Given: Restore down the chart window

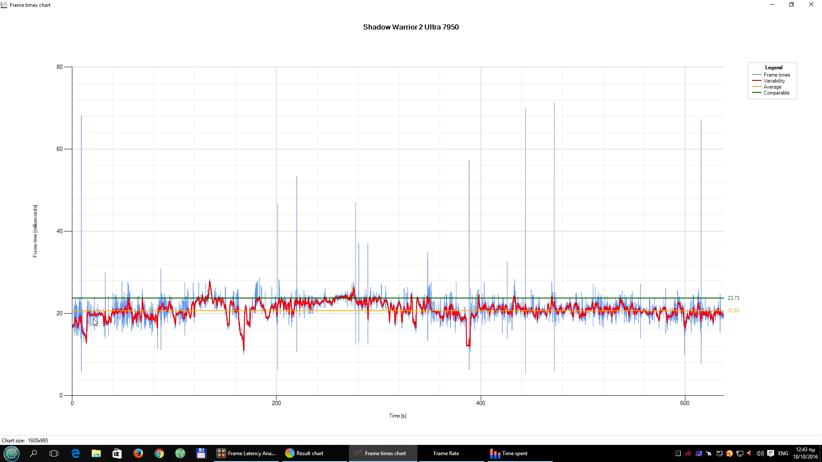Looking at the screenshot, I should pyautogui.click(x=792, y=5).
